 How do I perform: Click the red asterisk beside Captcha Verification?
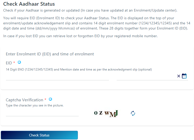tap(45, 99)
